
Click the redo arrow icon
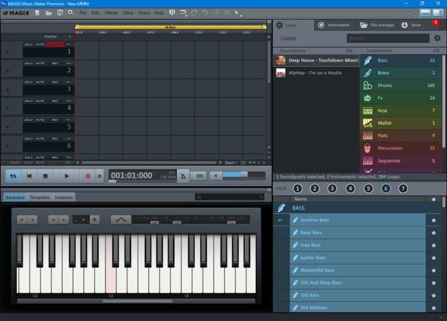click(x=194, y=13)
